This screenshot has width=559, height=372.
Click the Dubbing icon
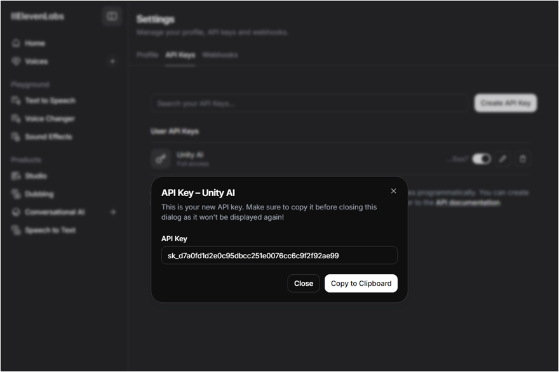16,194
